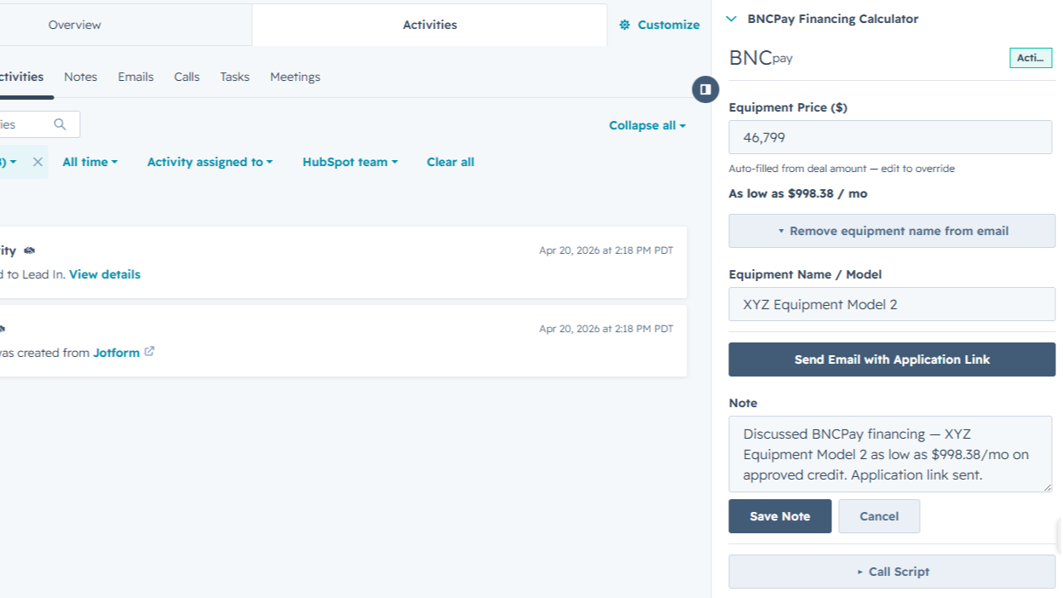Image resolution: width=1063 pixels, height=598 pixels.
Task: Open the HubSpot team filter dropdown
Action: pos(350,162)
